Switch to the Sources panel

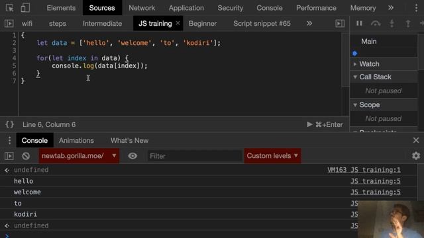(102, 8)
